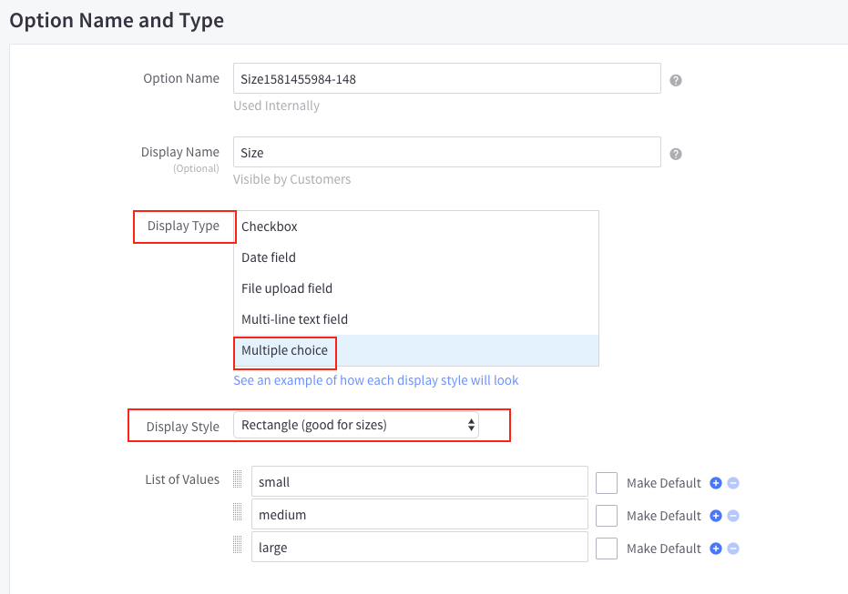Click drag handle beside medium value
The image size is (848, 594).
click(238, 512)
